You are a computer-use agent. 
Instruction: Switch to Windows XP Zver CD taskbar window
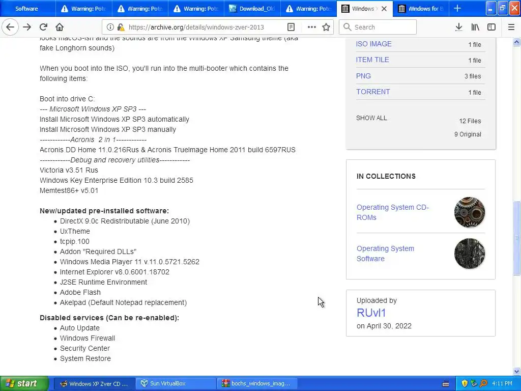click(x=94, y=384)
